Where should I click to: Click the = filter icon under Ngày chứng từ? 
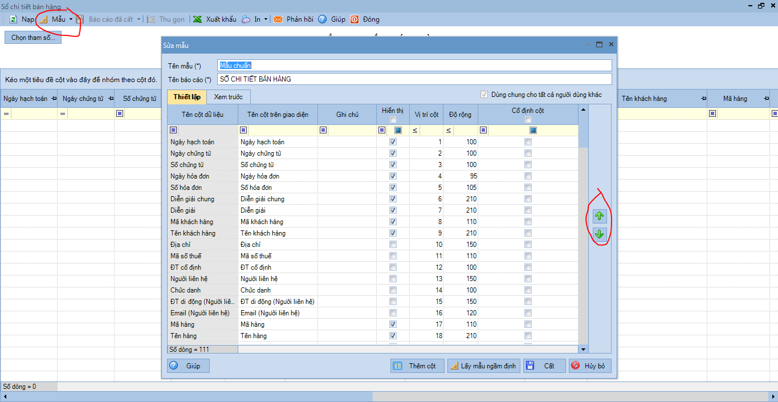[63, 114]
